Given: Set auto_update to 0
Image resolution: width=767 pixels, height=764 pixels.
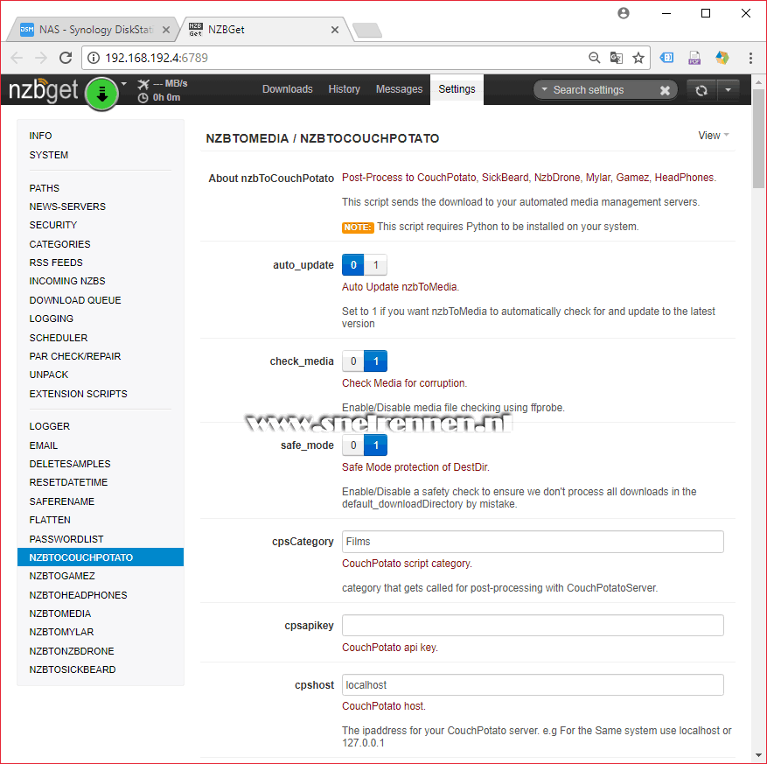Looking at the screenshot, I should (353, 265).
